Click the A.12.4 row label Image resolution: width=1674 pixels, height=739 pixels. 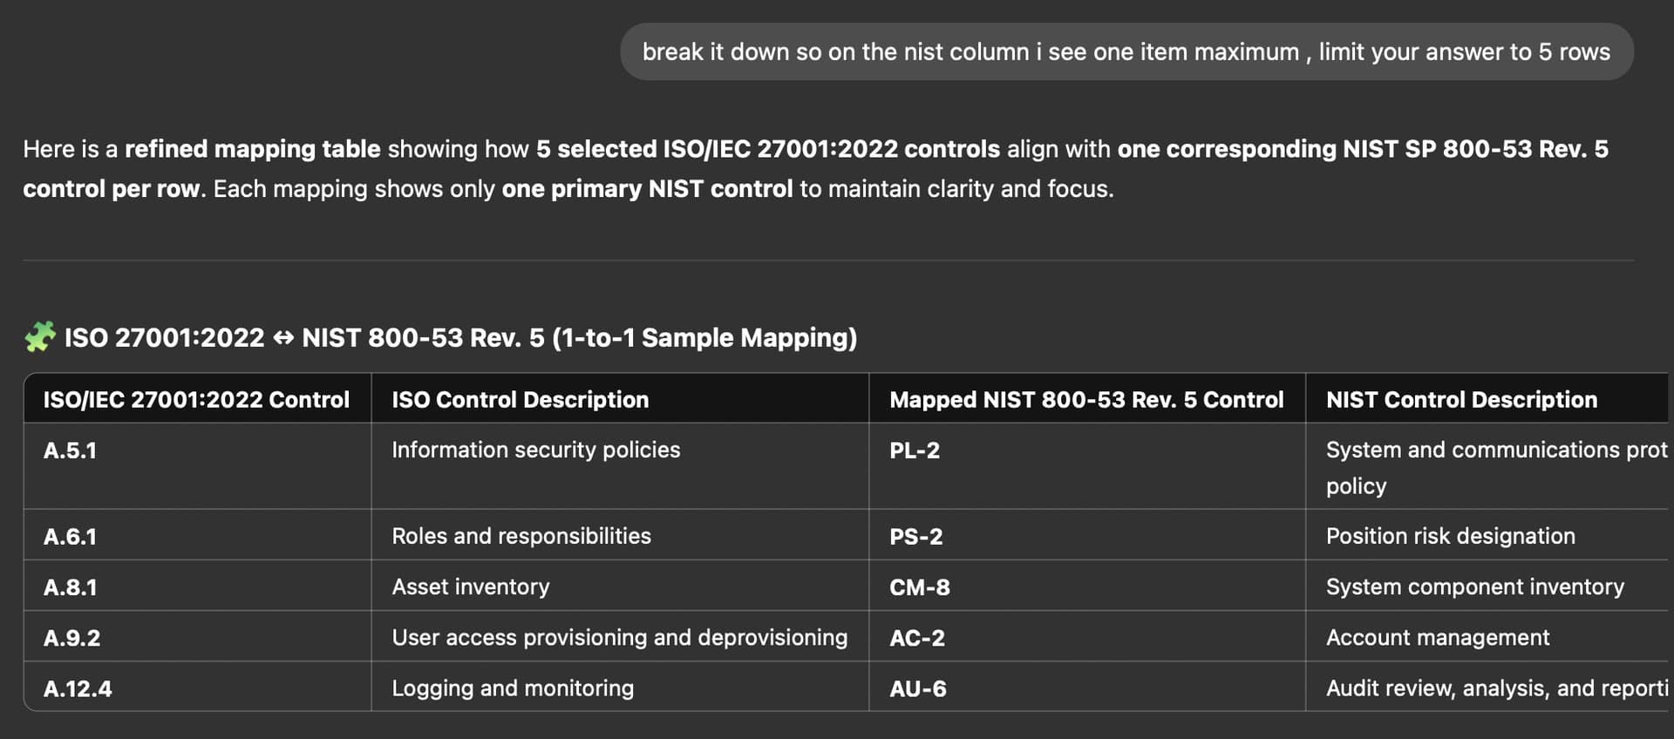click(x=78, y=688)
